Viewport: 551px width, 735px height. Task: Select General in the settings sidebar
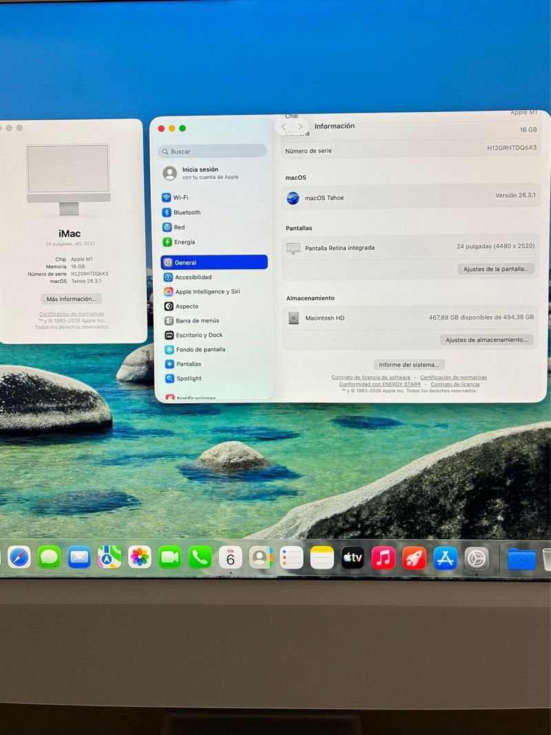point(214,262)
